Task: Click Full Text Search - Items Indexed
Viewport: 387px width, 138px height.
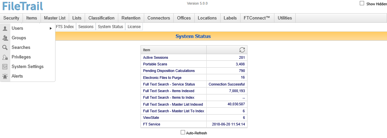Action: [168, 91]
